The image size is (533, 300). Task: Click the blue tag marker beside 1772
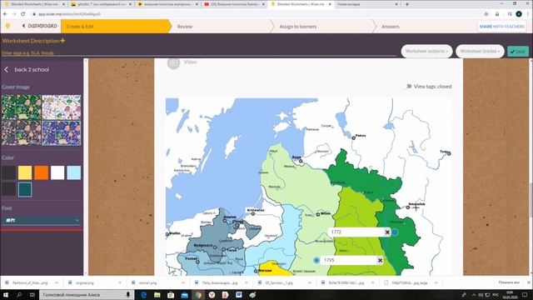pyautogui.click(x=395, y=232)
